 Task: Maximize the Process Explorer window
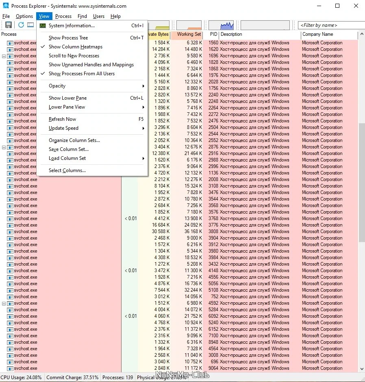click(x=337, y=6)
